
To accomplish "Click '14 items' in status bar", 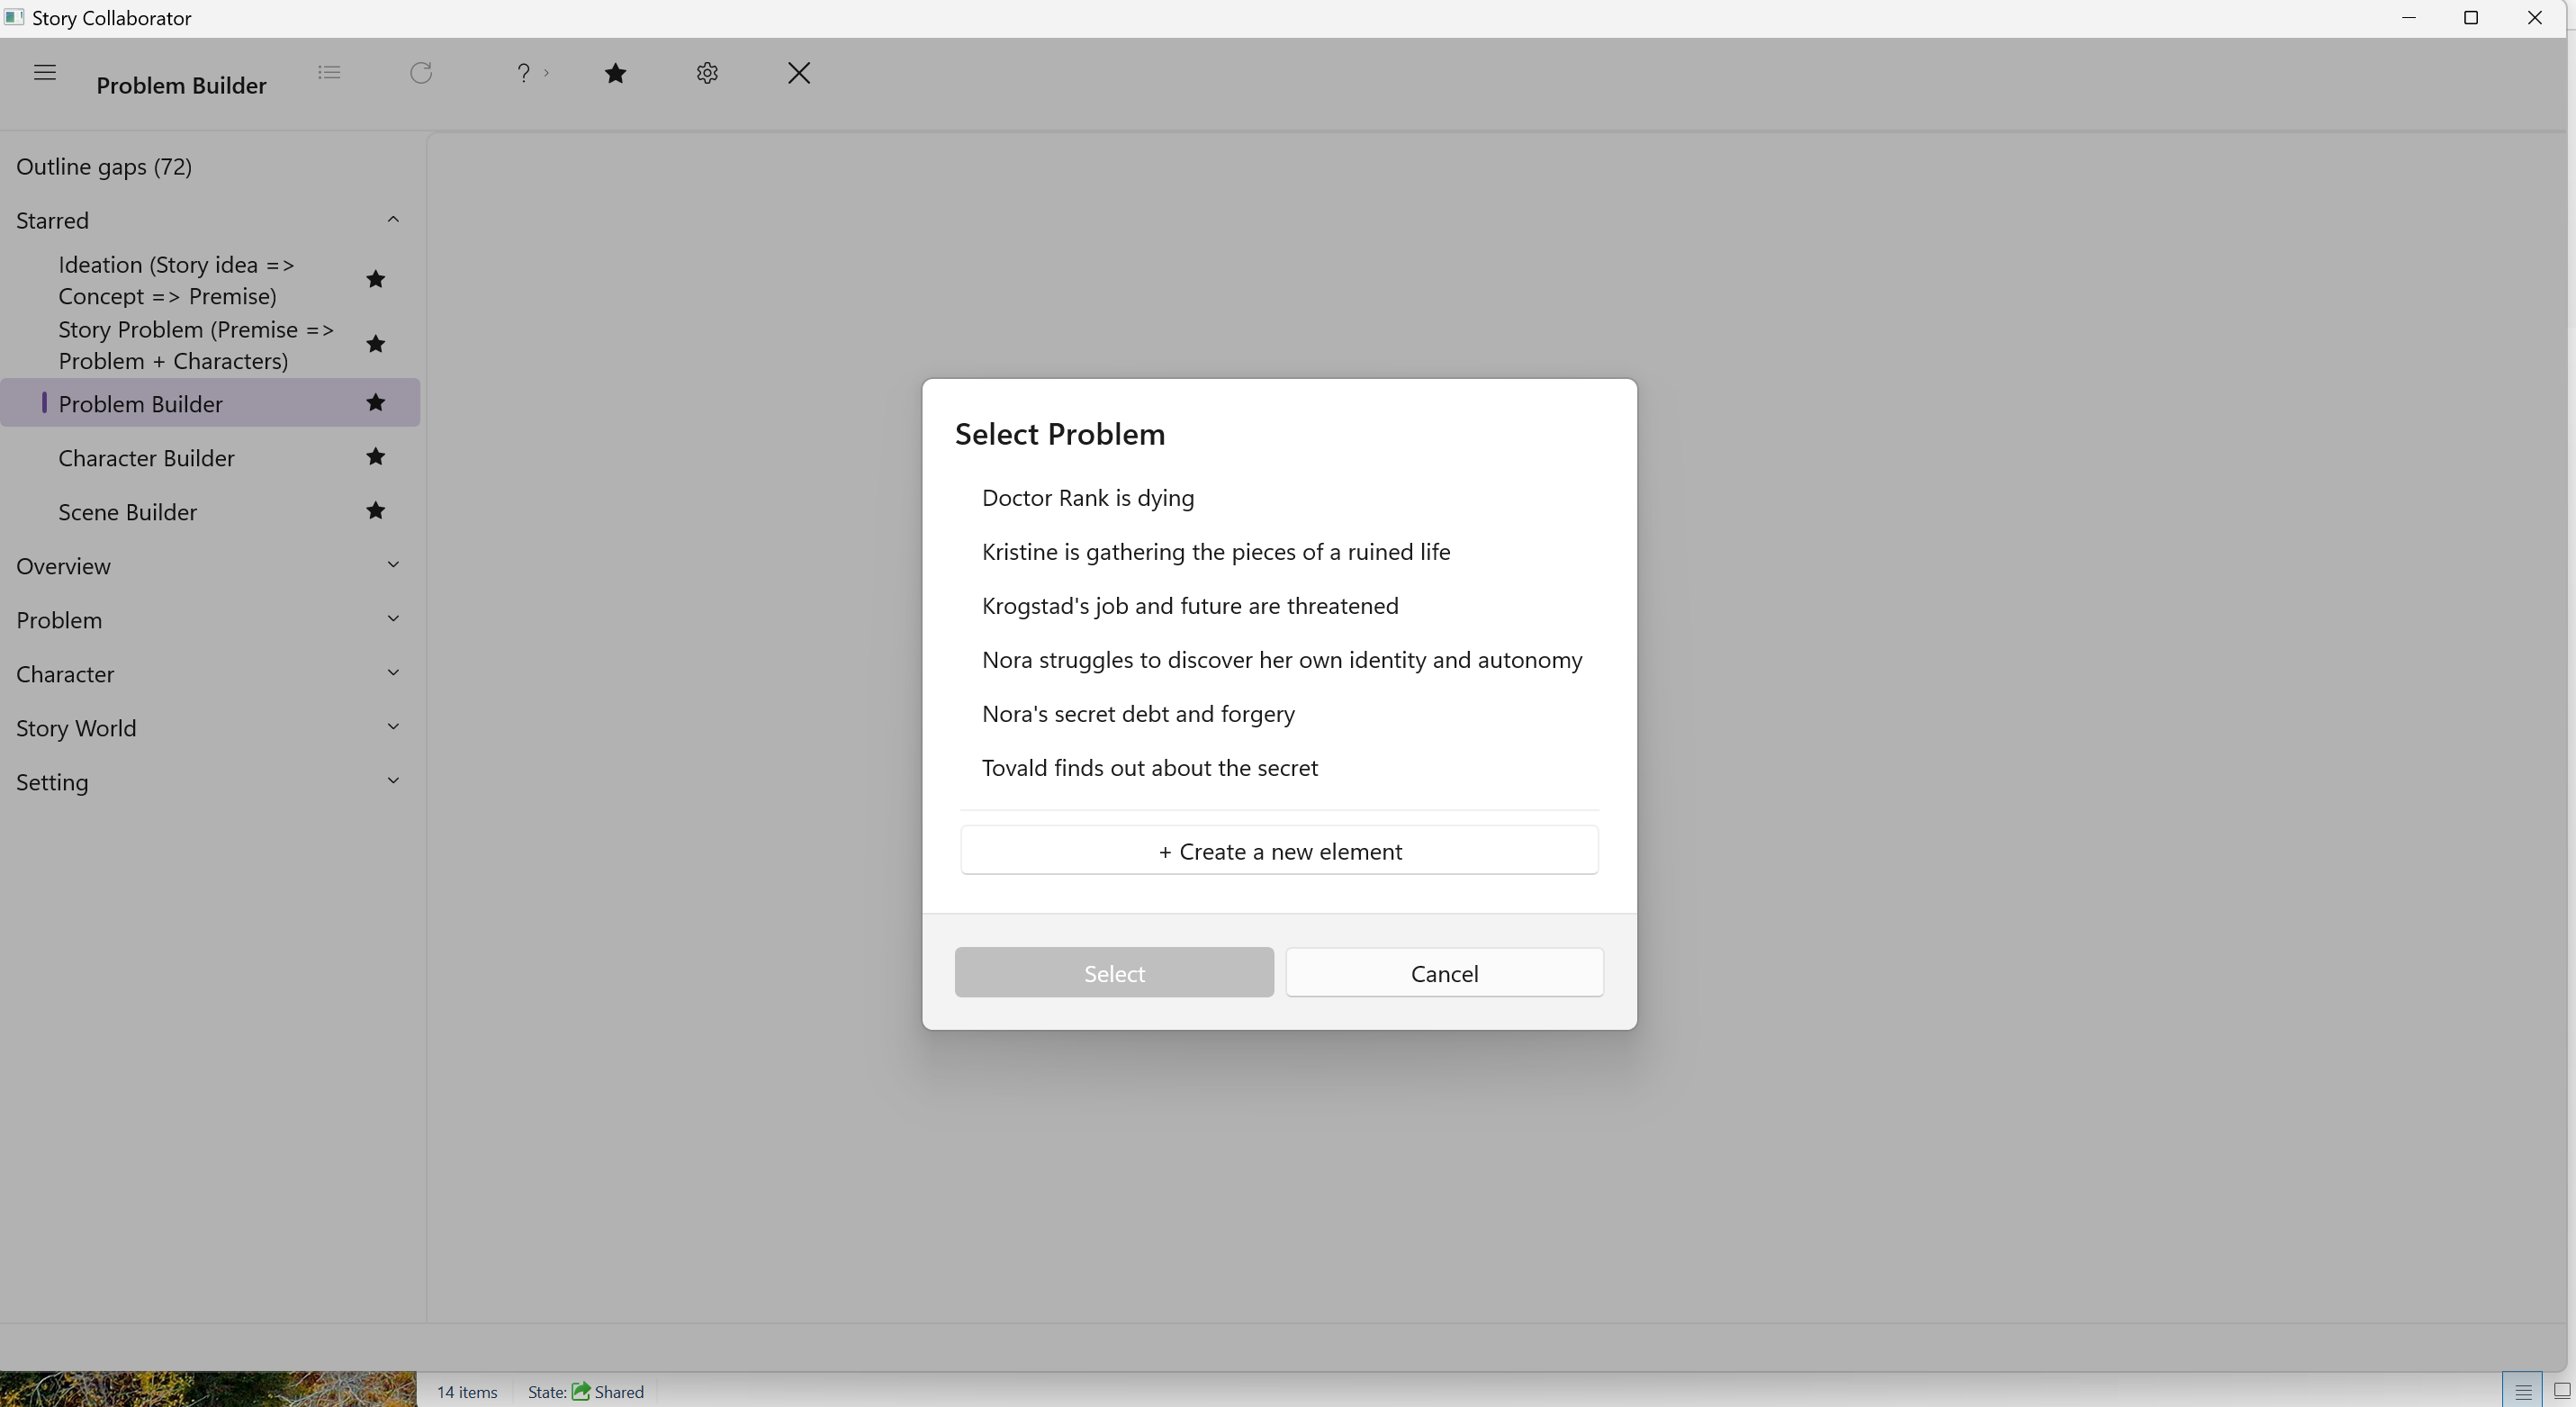I will click(467, 1392).
